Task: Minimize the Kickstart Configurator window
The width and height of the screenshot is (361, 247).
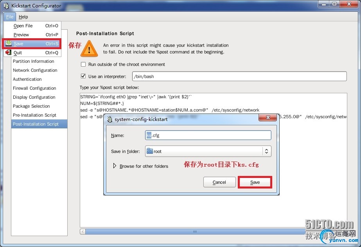Action: 324,4
